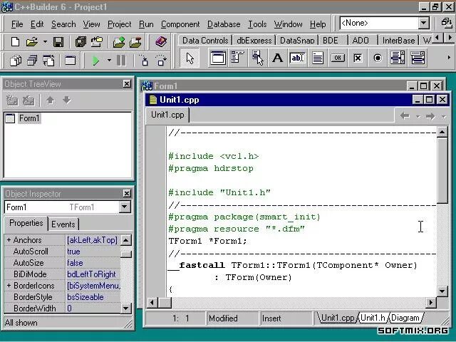Click the Open file folder icon
Viewport: 456px width, 342px height.
[31, 42]
